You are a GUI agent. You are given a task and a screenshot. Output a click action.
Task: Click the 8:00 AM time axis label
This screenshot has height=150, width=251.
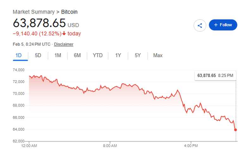(x=110, y=146)
